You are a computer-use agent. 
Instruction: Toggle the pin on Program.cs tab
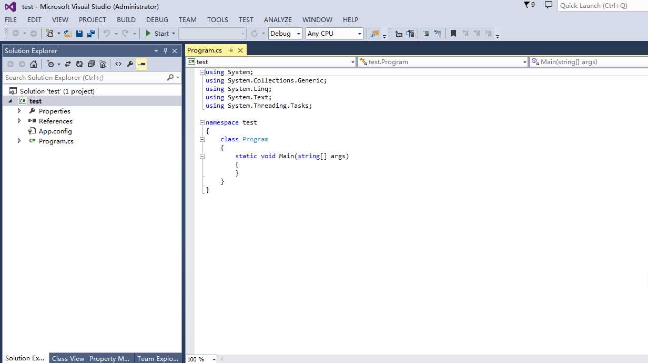[x=231, y=50]
